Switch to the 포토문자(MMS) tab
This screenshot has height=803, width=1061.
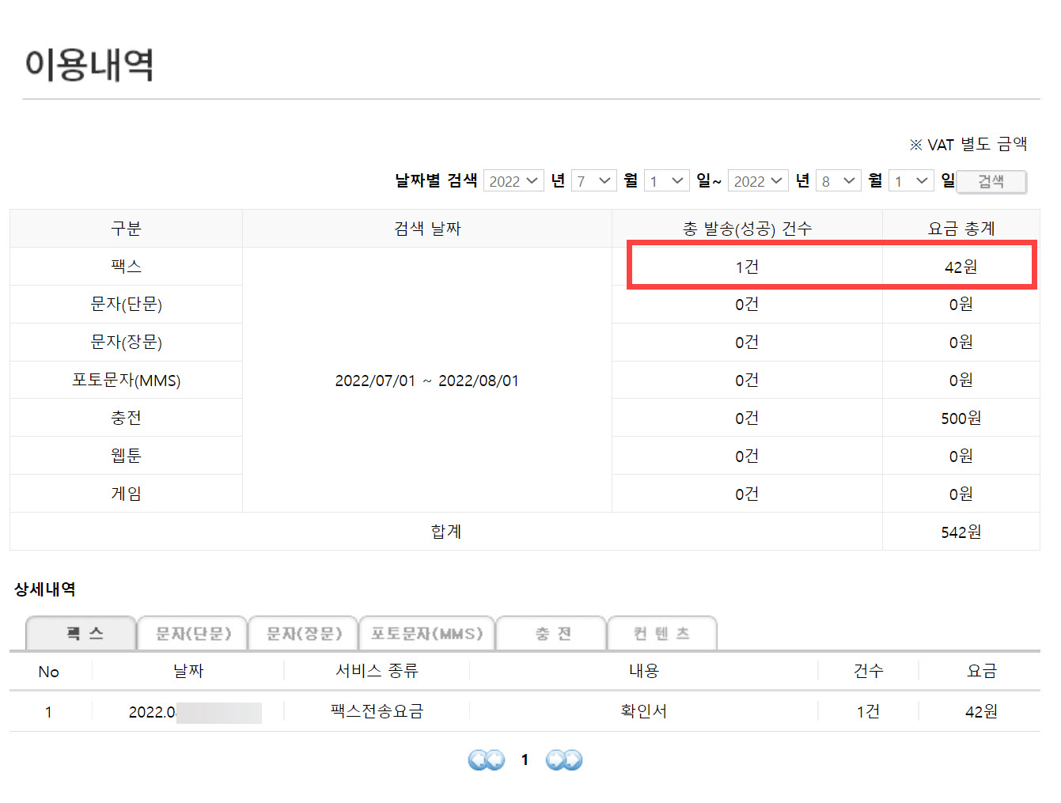pos(427,633)
